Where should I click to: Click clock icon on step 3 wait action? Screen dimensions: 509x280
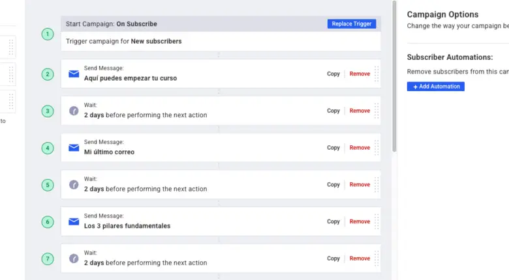(74, 111)
